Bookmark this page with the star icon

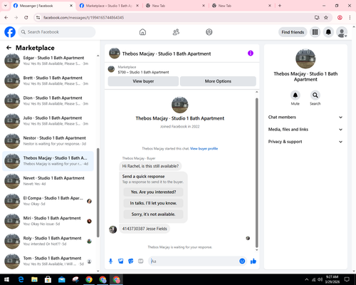(x=326, y=18)
